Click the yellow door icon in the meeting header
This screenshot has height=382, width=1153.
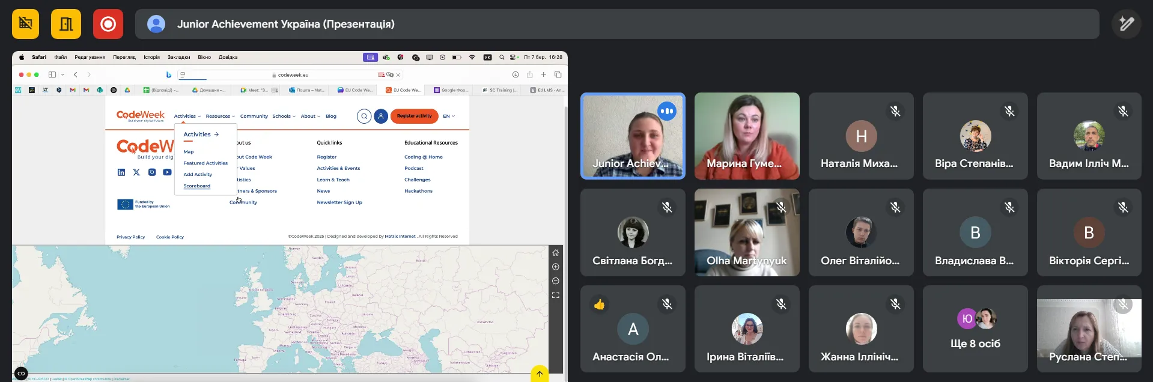pyautogui.click(x=66, y=24)
